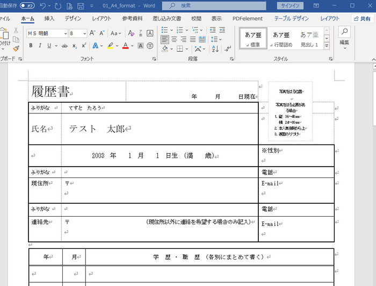Click the Increase Indent icon
Viewport: 376px width, 286px height.
point(222,30)
